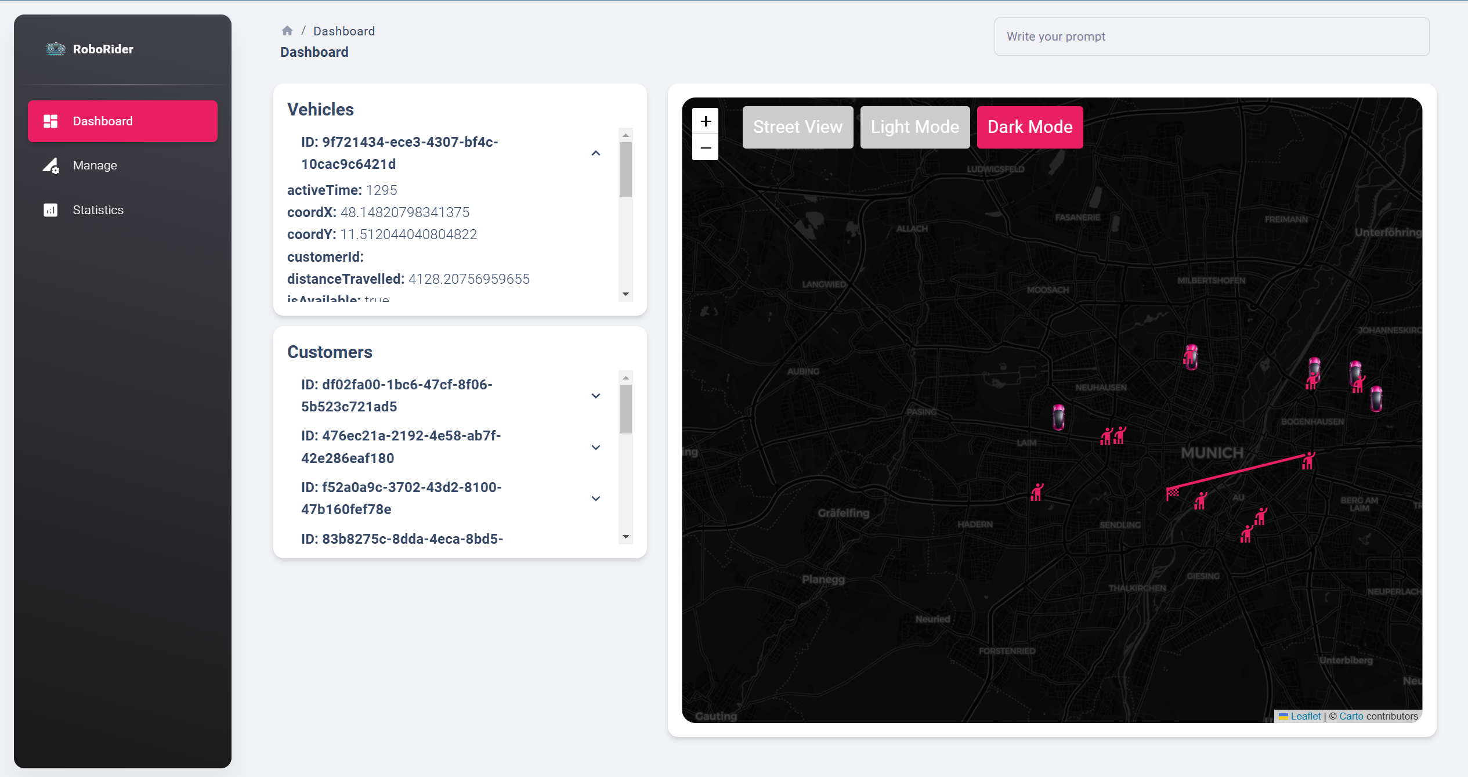Collapse vehicle 9f721434 details
Image resolution: width=1468 pixels, height=777 pixels.
tap(595, 153)
